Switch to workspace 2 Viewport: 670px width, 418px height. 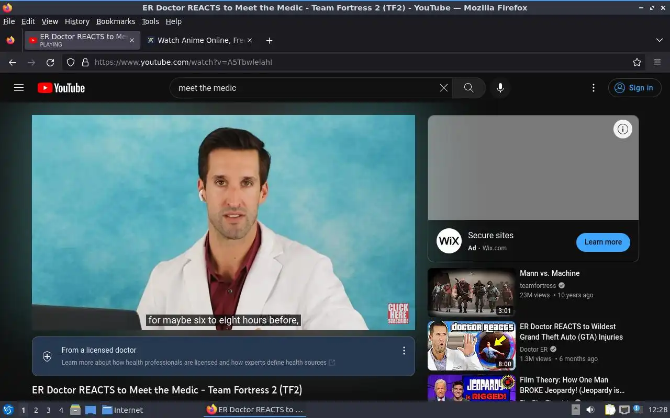click(x=36, y=410)
